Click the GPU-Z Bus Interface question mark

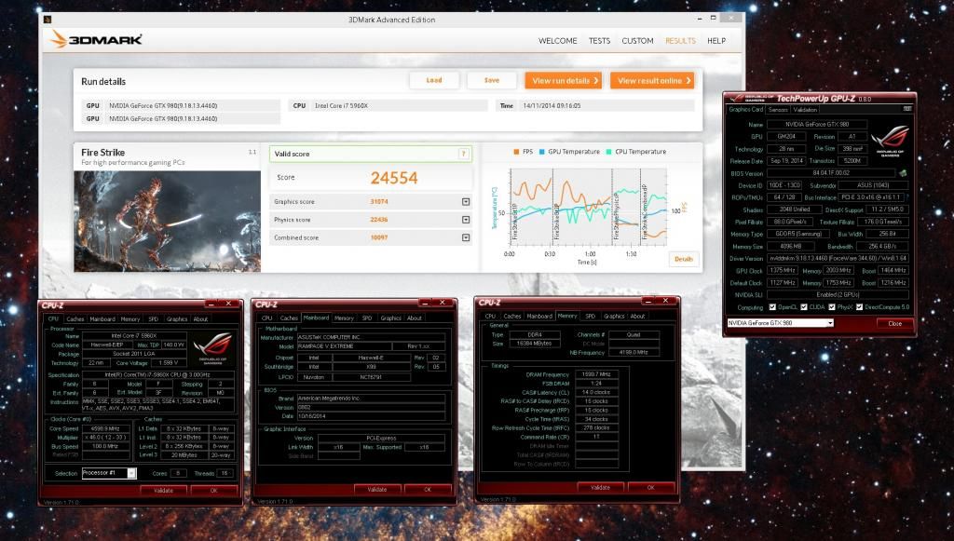(907, 197)
